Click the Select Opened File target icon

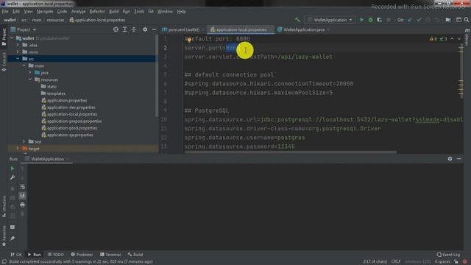[116, 29]
